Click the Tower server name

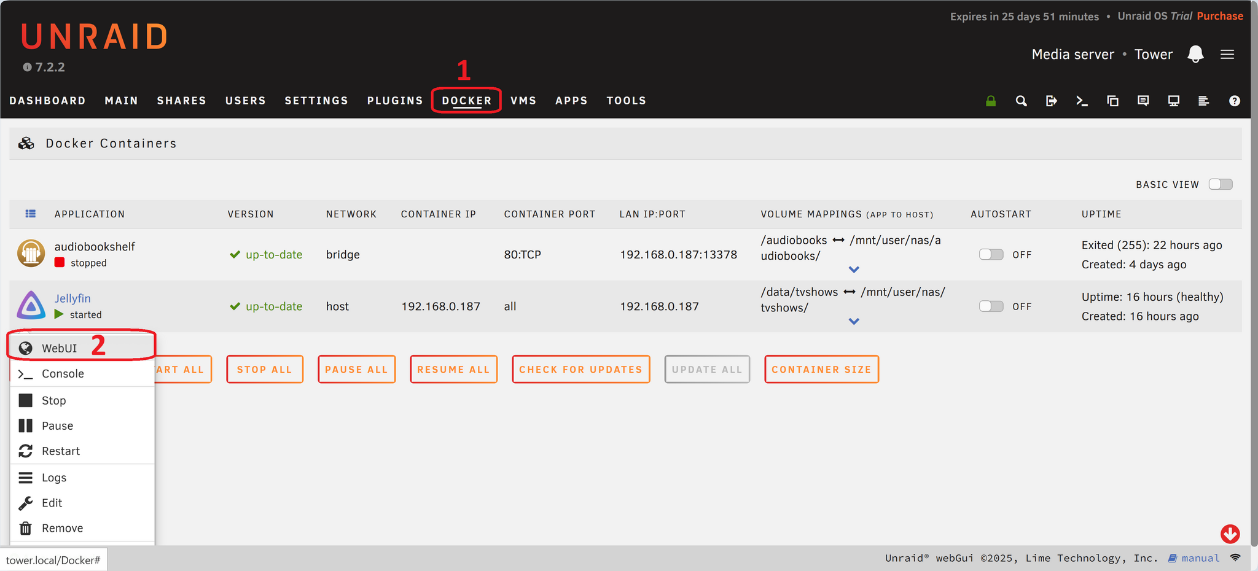point(1154,54)
